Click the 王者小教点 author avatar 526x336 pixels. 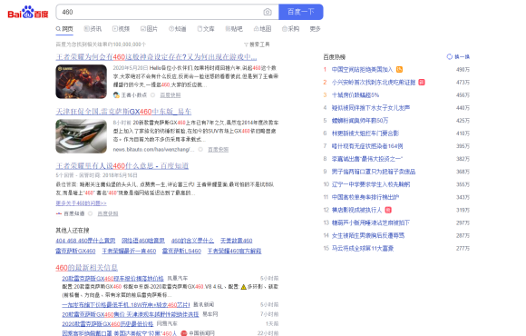(x=116, y=95)
